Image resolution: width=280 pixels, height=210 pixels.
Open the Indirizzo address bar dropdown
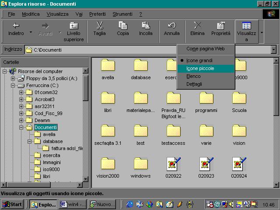coord(273,50)
